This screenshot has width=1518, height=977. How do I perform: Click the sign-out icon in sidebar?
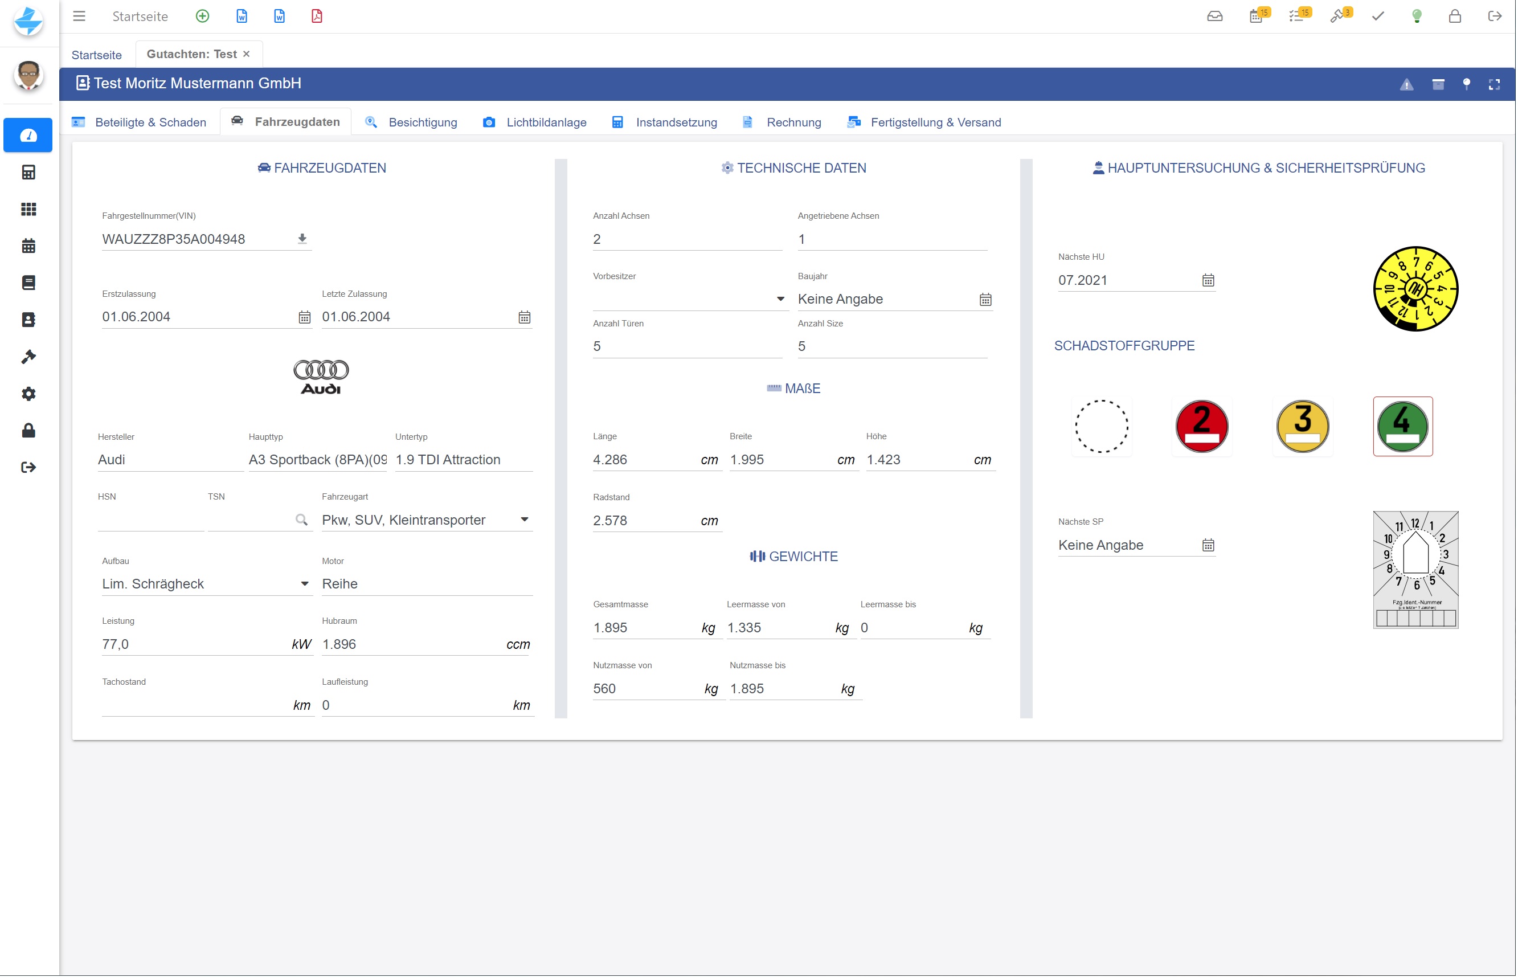coord(28,468)
